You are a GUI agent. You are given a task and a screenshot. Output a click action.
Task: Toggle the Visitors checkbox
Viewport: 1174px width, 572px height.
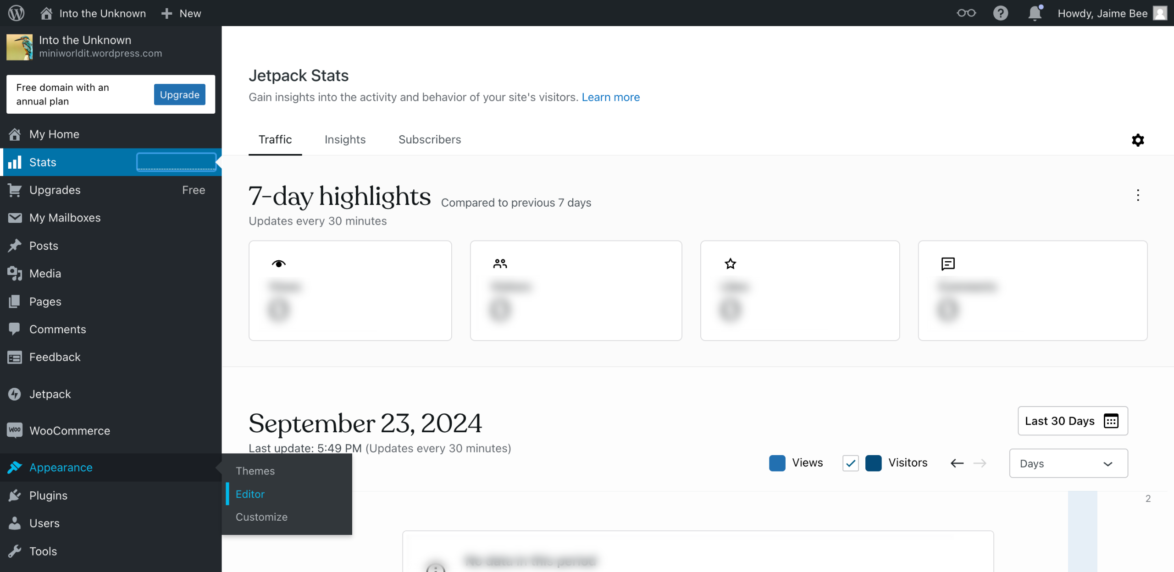[850, 463]
